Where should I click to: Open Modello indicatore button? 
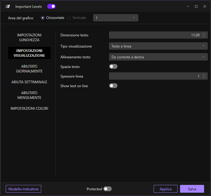pyautogui.click(x=23, y=189)
